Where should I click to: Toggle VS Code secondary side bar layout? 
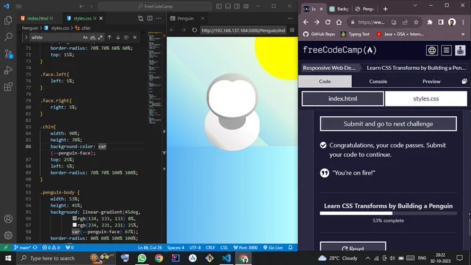pos(237,6)
